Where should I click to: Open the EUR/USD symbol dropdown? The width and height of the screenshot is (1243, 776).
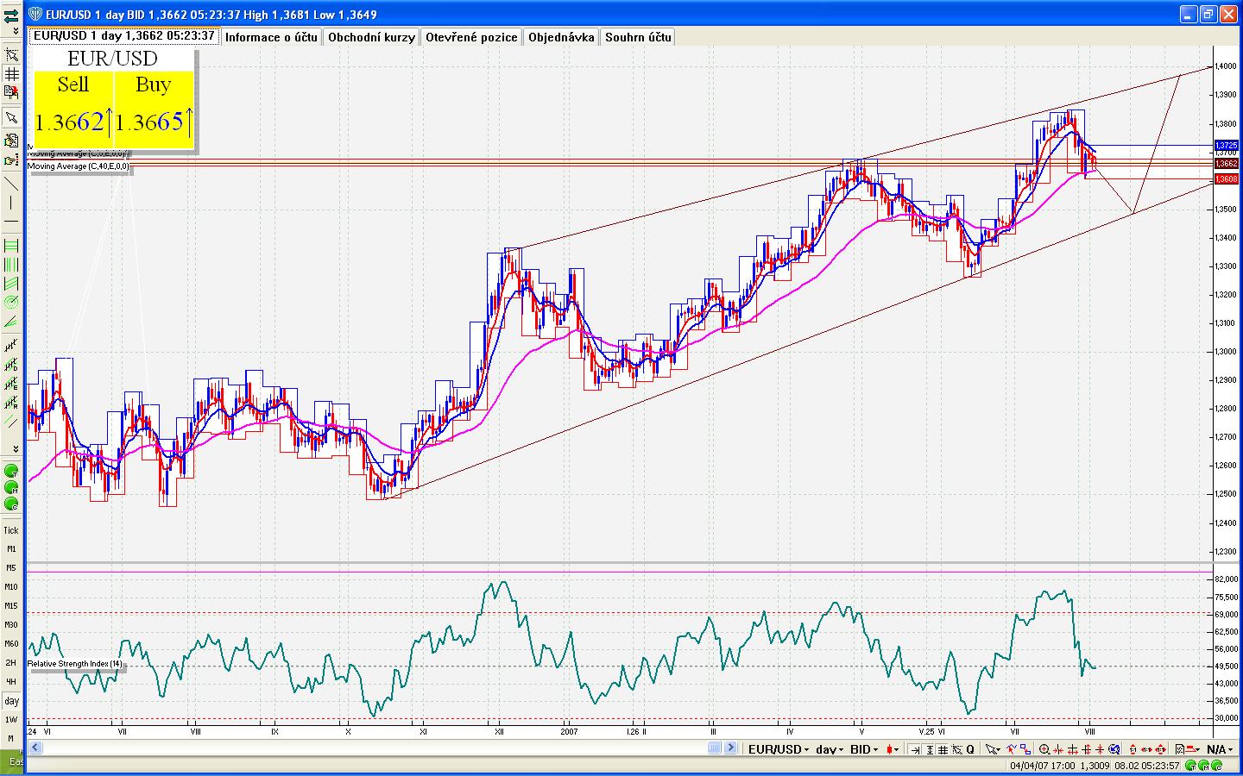click(778, 749)
